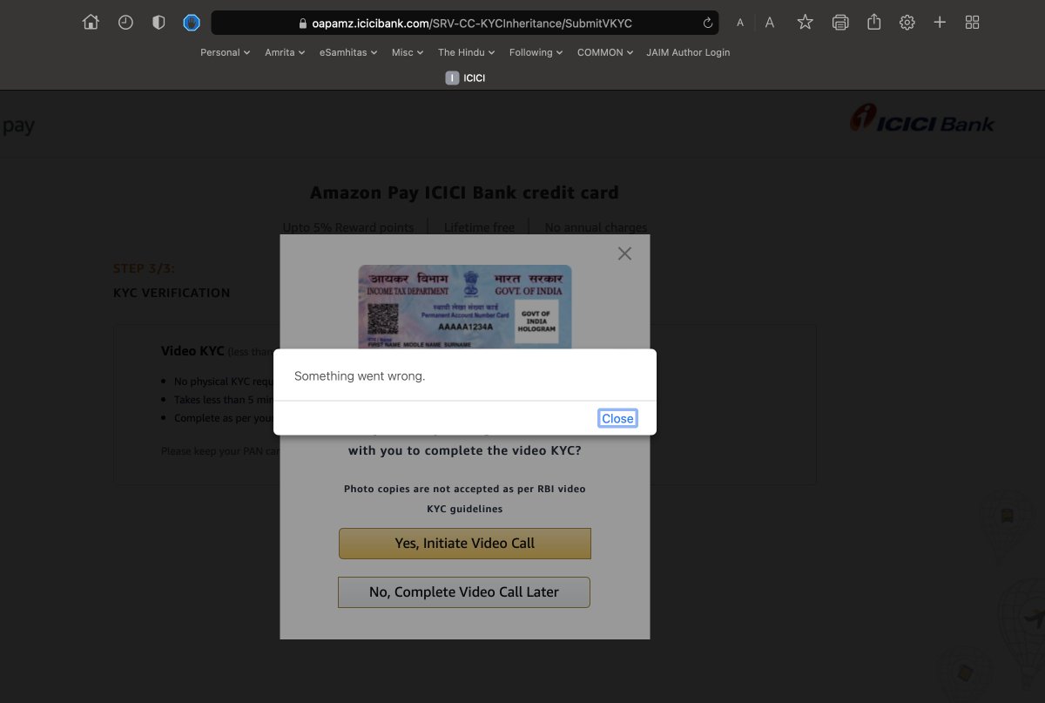Bookmark this page with star icon
1045x703 pixels.
(x=806, y=23)
